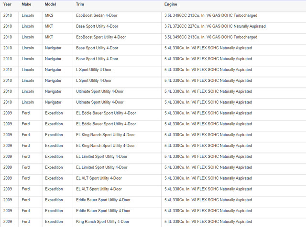The image size is (306, 227).
Task: Click the Year column header
Action: (x=7, y=4)
